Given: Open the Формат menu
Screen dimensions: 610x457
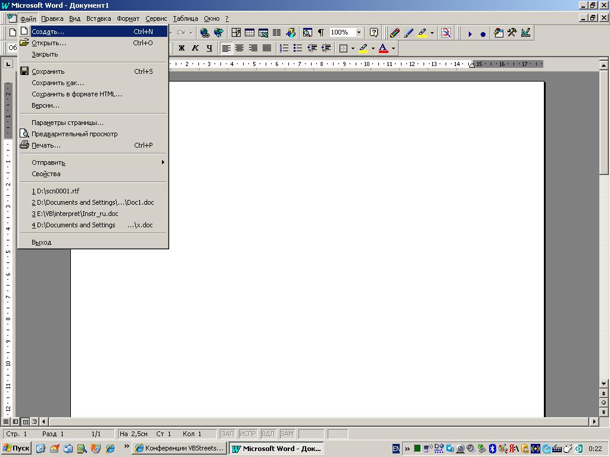Looking at the screenshot, I should 128,18.
